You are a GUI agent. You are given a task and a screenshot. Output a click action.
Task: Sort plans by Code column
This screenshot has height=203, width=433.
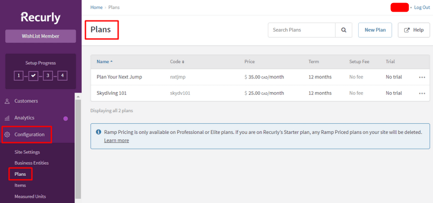[177, 61]
